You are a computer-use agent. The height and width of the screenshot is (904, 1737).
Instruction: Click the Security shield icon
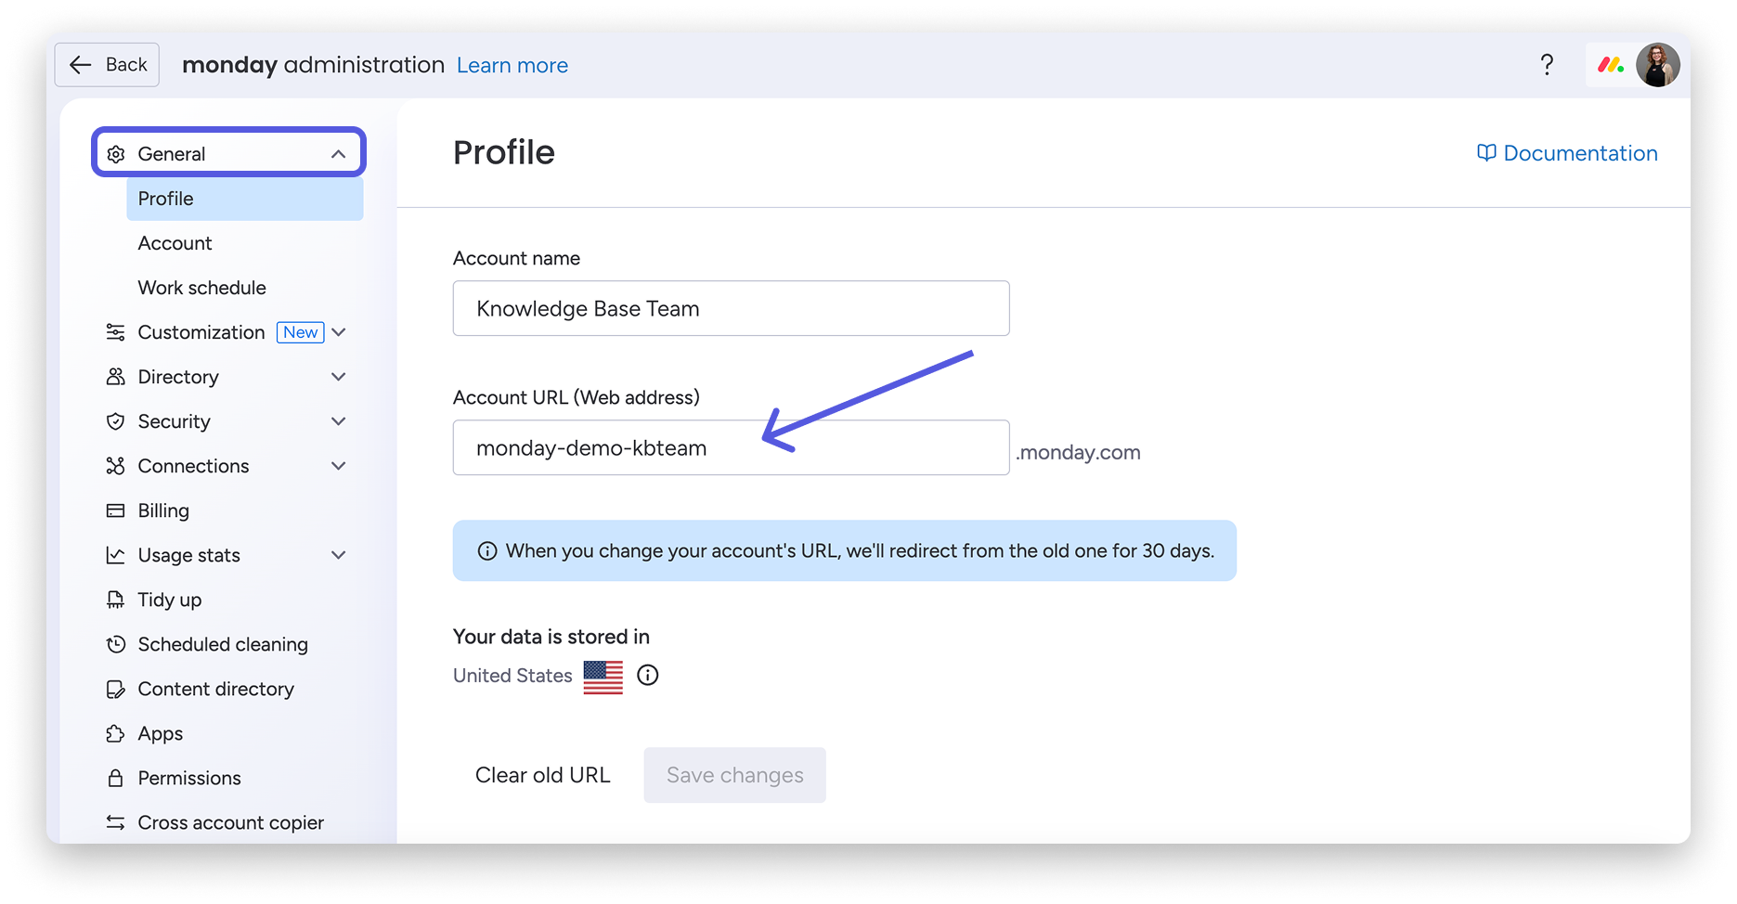coord(116,421)
